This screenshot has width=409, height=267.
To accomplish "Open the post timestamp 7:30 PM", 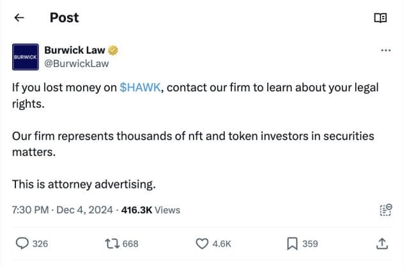I will tap(30, 210).
